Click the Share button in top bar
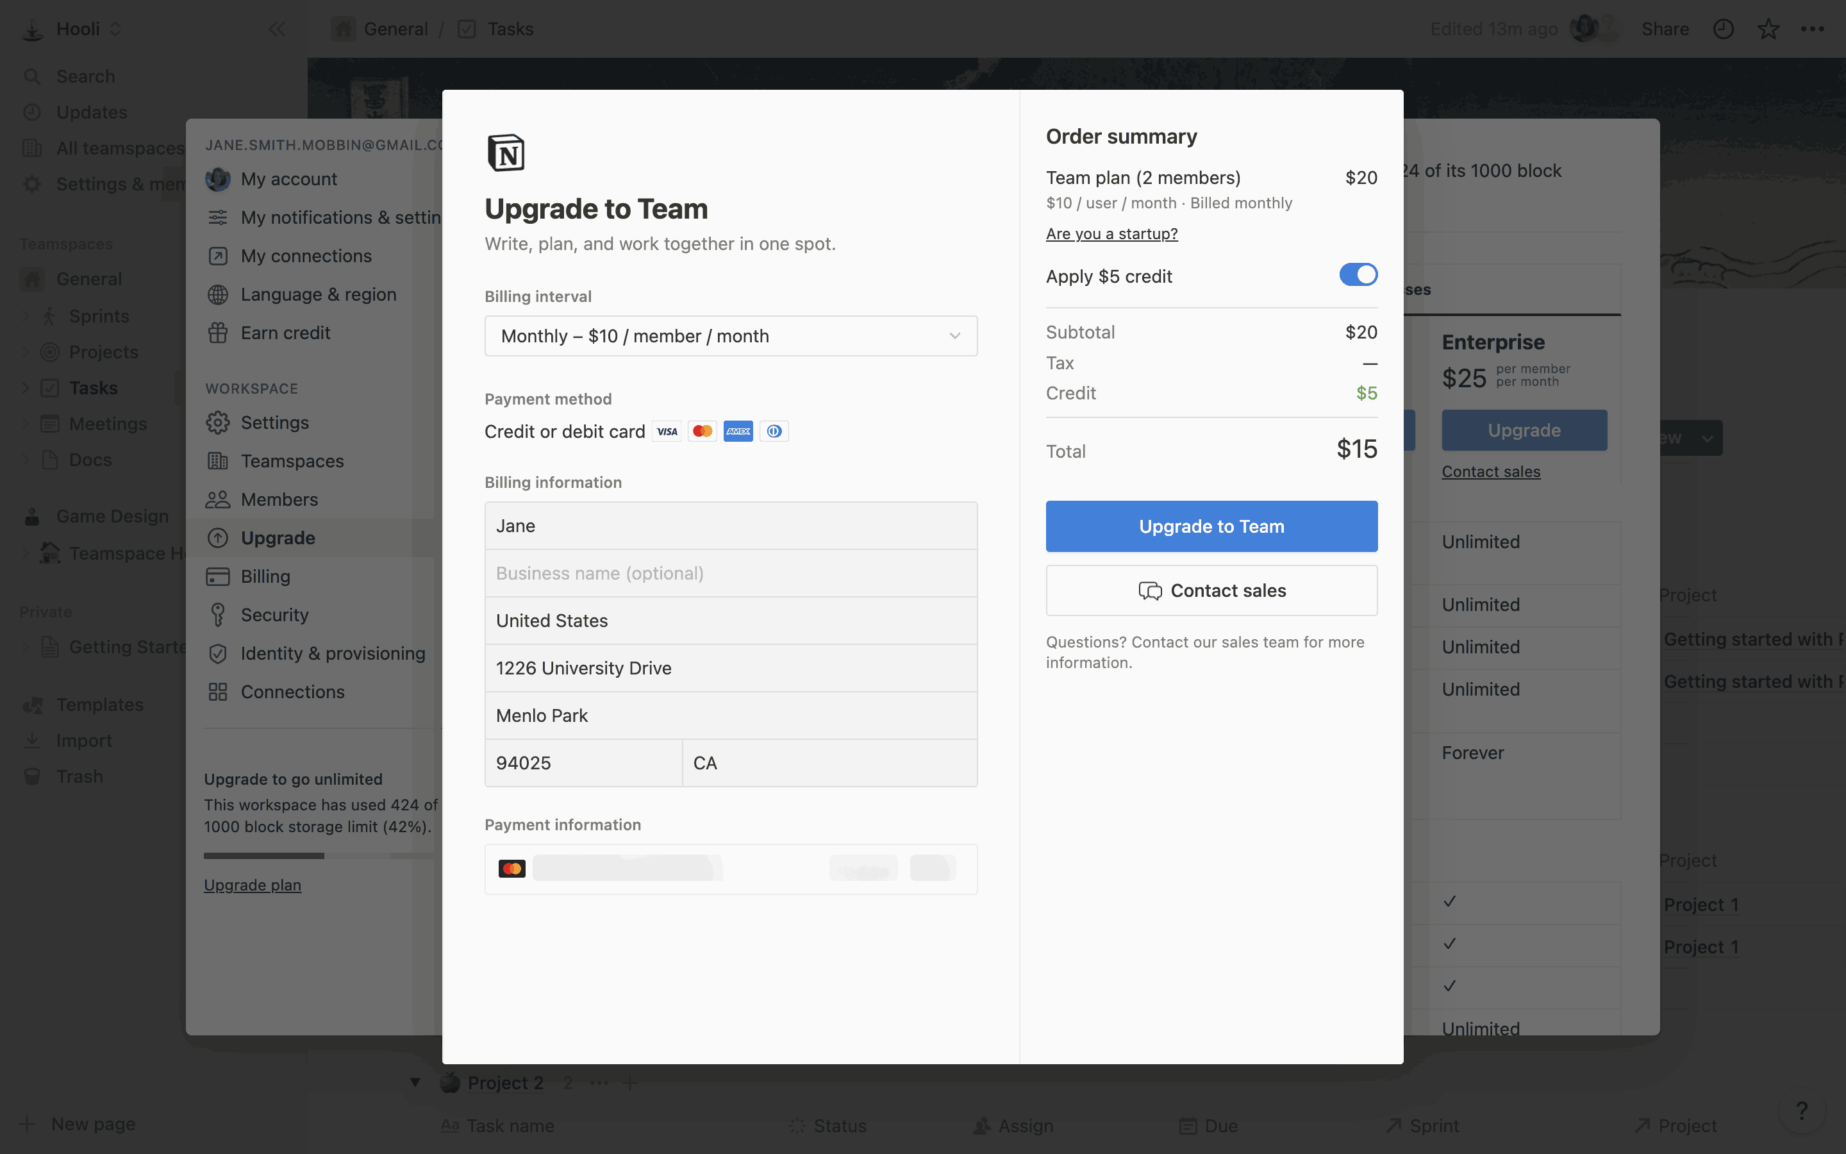 (x=1665, y=29)
